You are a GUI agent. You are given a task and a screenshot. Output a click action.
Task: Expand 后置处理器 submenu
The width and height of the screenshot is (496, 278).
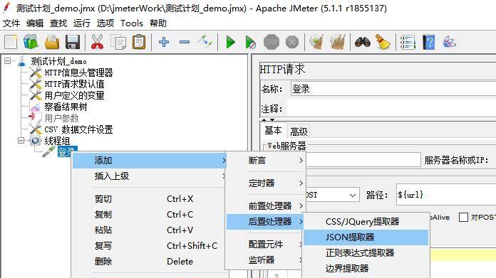[x=265, y=222]
